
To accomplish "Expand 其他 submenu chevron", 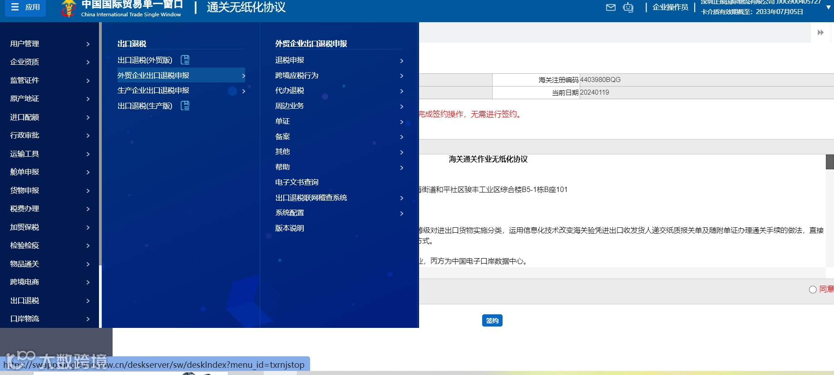I will pyautogui.click(x=402, y=152).
